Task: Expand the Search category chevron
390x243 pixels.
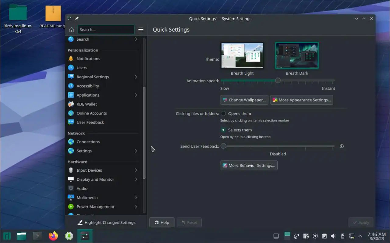Action: [x=136, y=39]
